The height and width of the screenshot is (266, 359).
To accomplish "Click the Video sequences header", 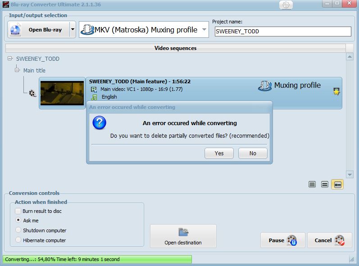I will (x=175, y=48).
